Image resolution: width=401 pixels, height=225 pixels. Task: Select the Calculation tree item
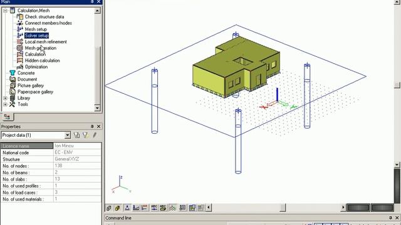pos(35,54)
